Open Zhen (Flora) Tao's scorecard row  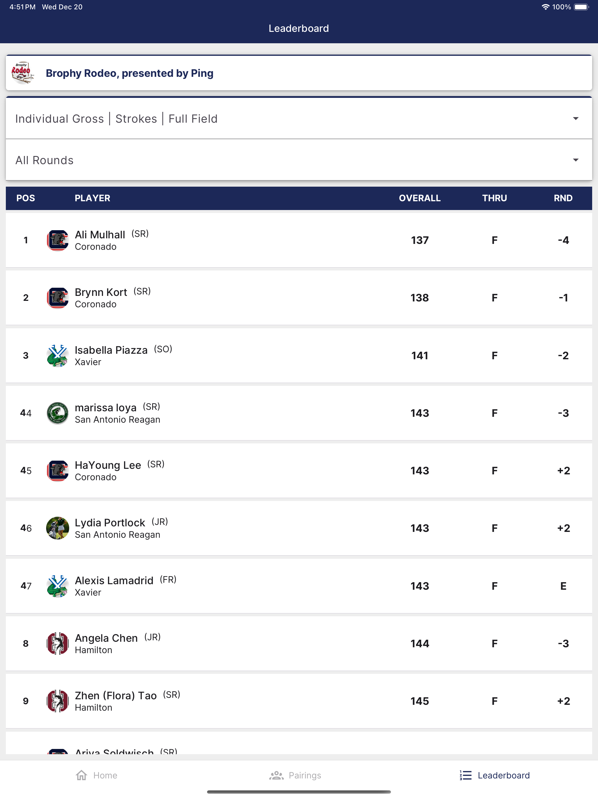coord(299,701)
